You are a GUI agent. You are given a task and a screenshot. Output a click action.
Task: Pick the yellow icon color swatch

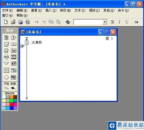tap(4, 101)
